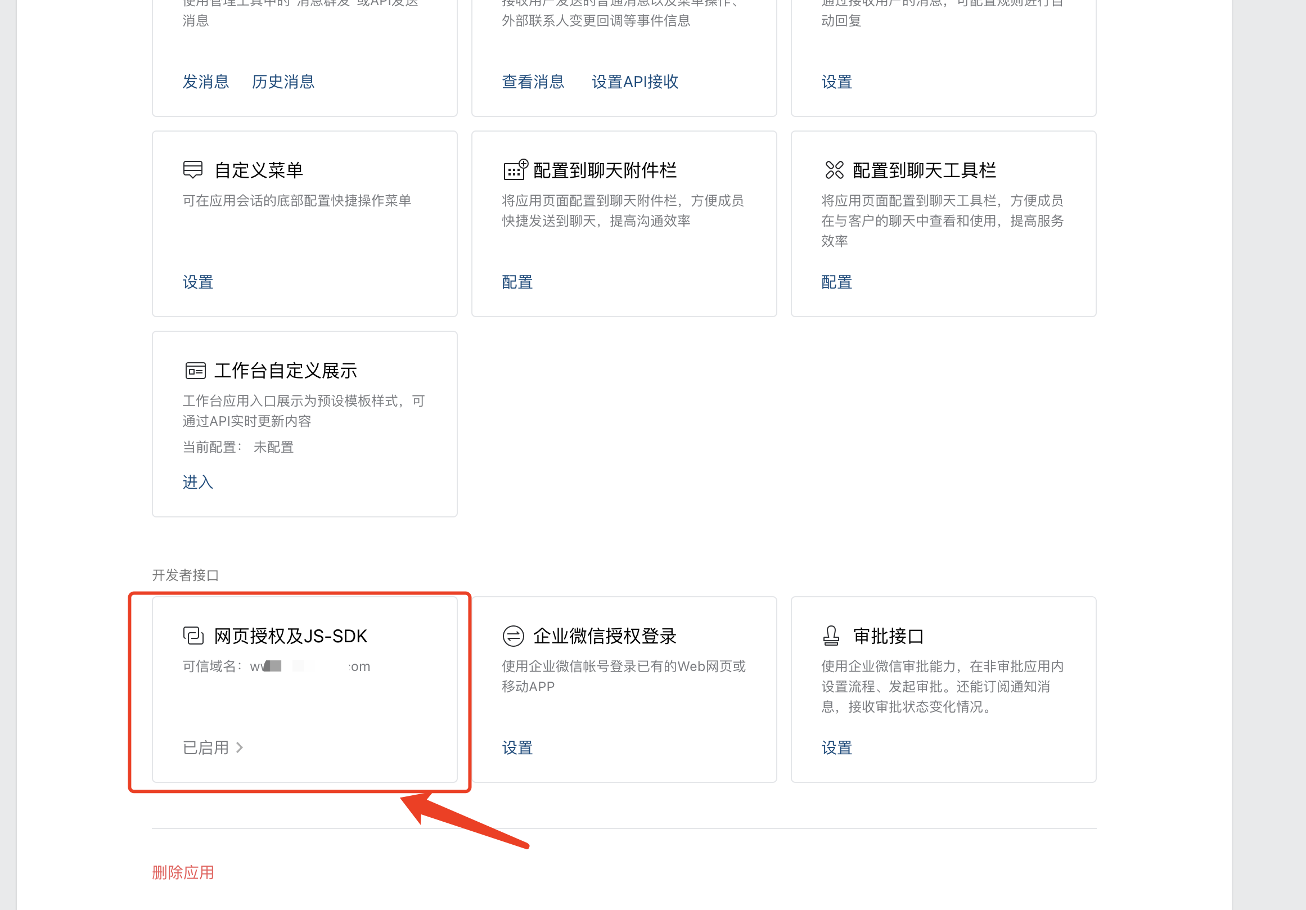Click the 工作台自定义展示 icon
Image resolution: width=1306 pixels, height=910 pixels.
(195, 371)
